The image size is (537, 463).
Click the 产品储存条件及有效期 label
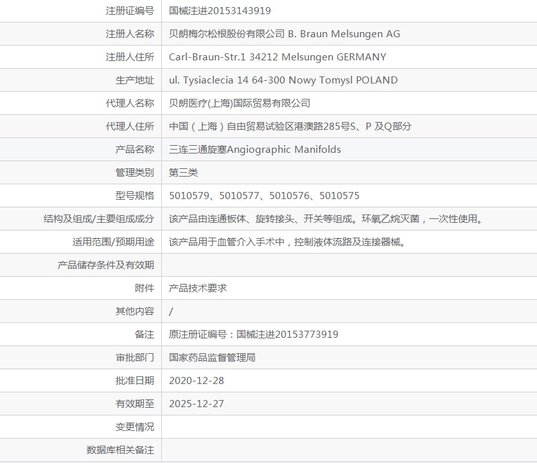(x=106, y=265)
